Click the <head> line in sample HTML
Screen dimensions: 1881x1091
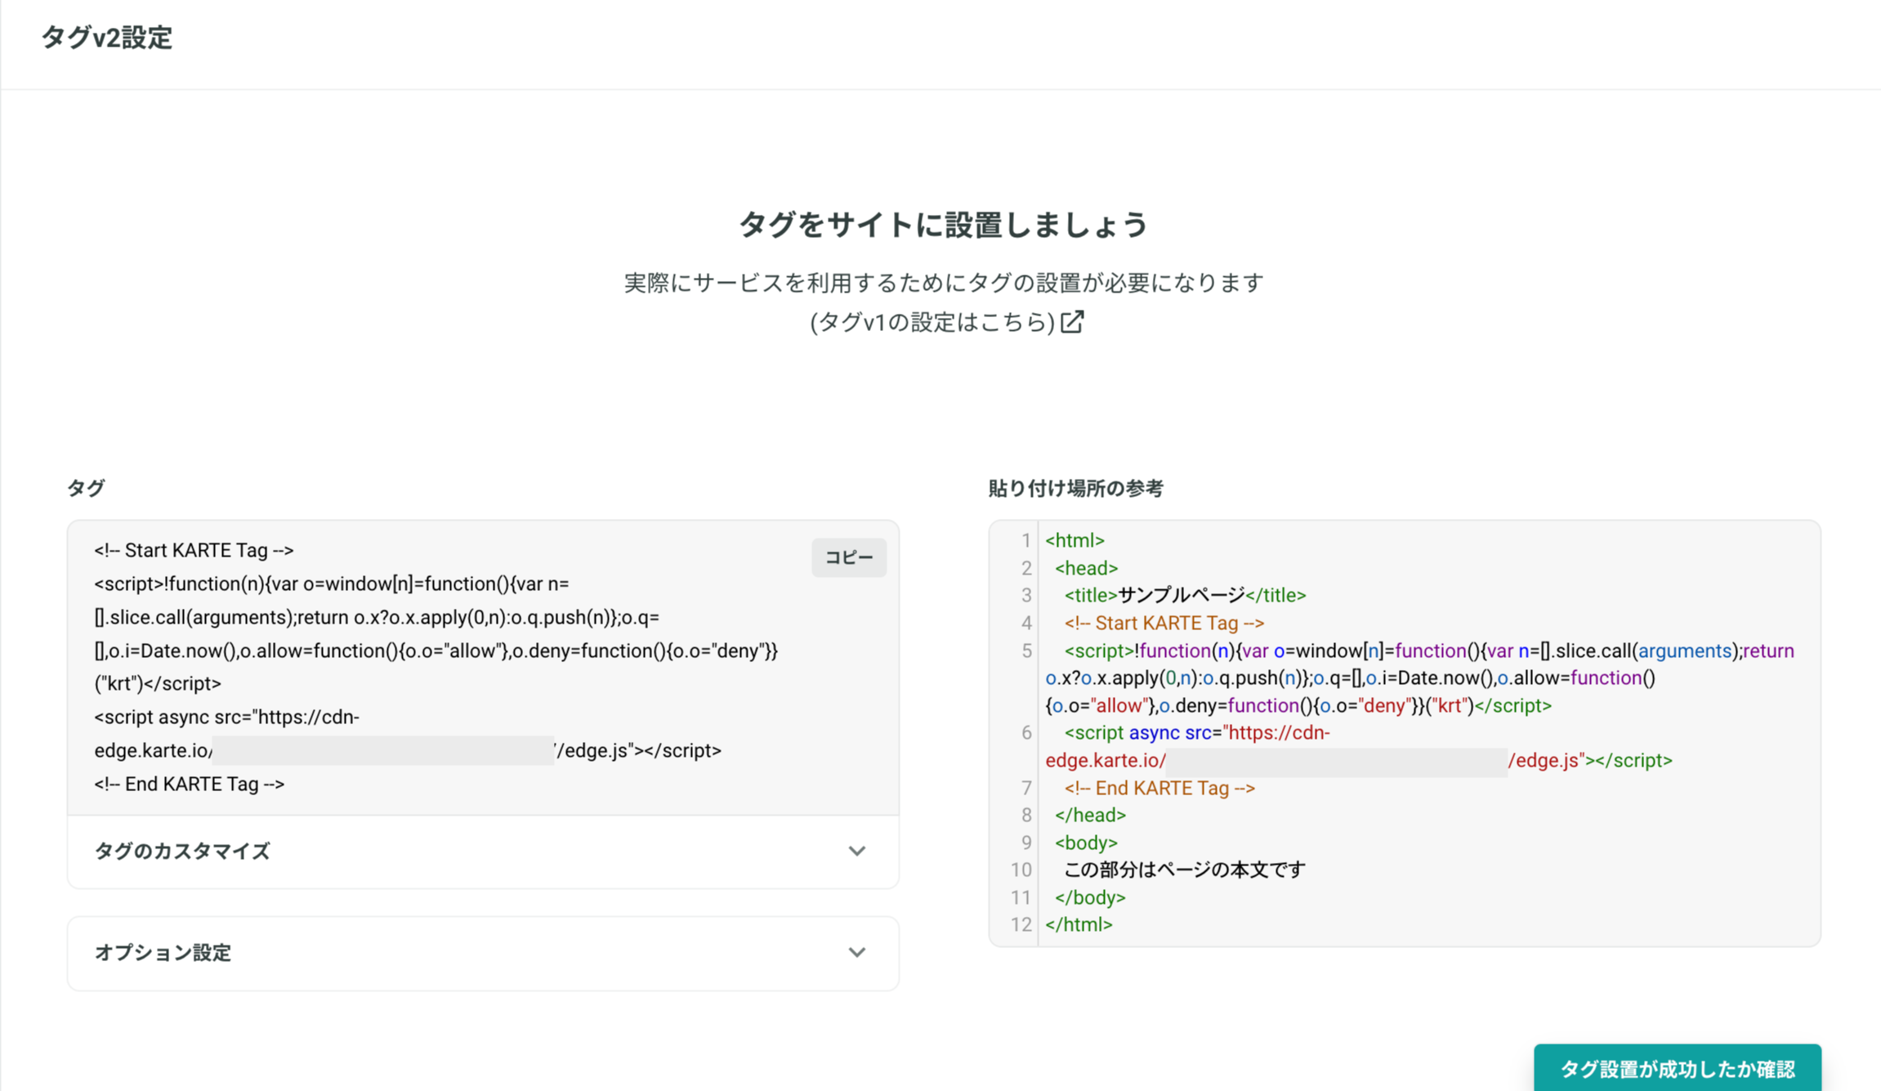[1086, 568]
